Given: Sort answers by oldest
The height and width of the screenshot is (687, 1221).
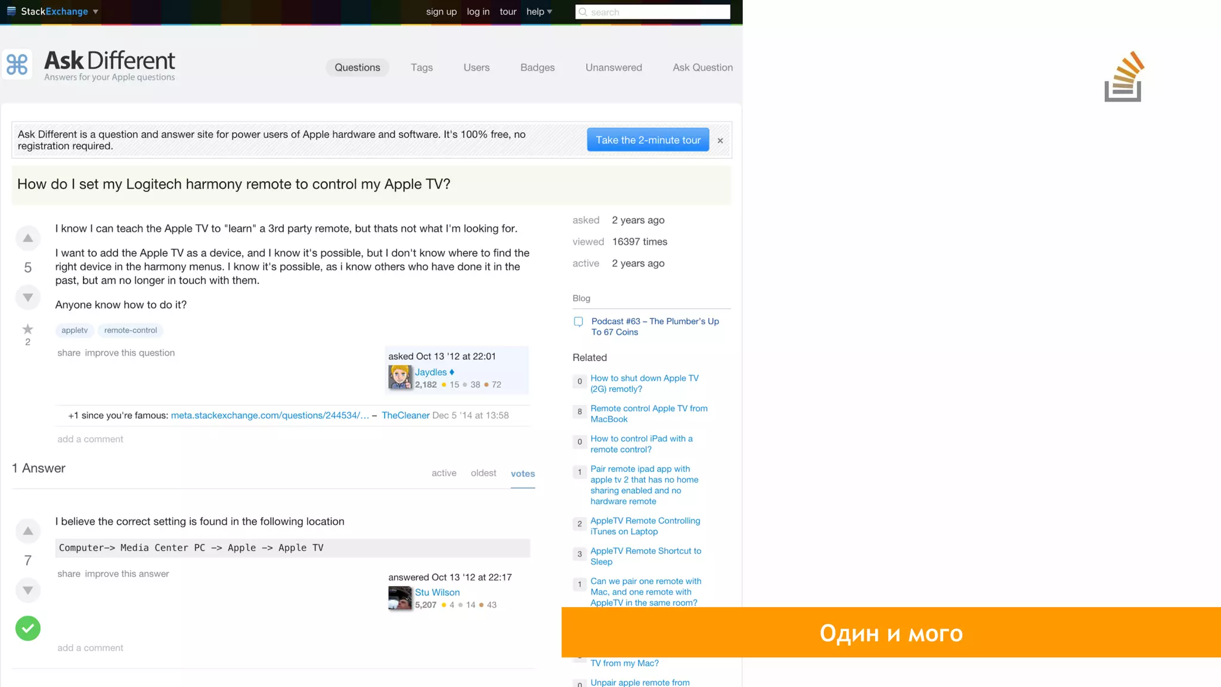Looking at the screenshot, I should click(x=483, y=473).
